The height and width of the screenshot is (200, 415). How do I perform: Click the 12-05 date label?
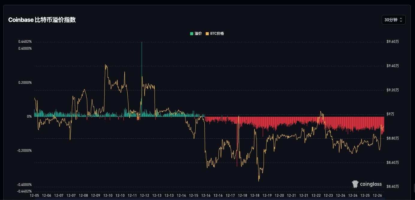[34, 196]
